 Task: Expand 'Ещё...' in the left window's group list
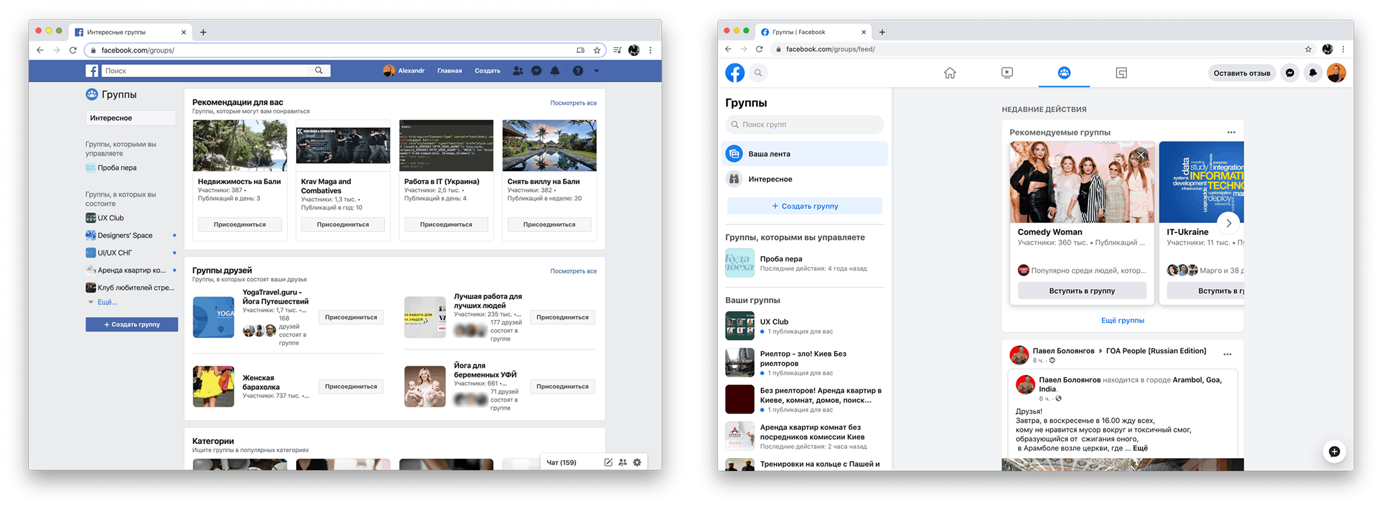click(x=107, y=302)
